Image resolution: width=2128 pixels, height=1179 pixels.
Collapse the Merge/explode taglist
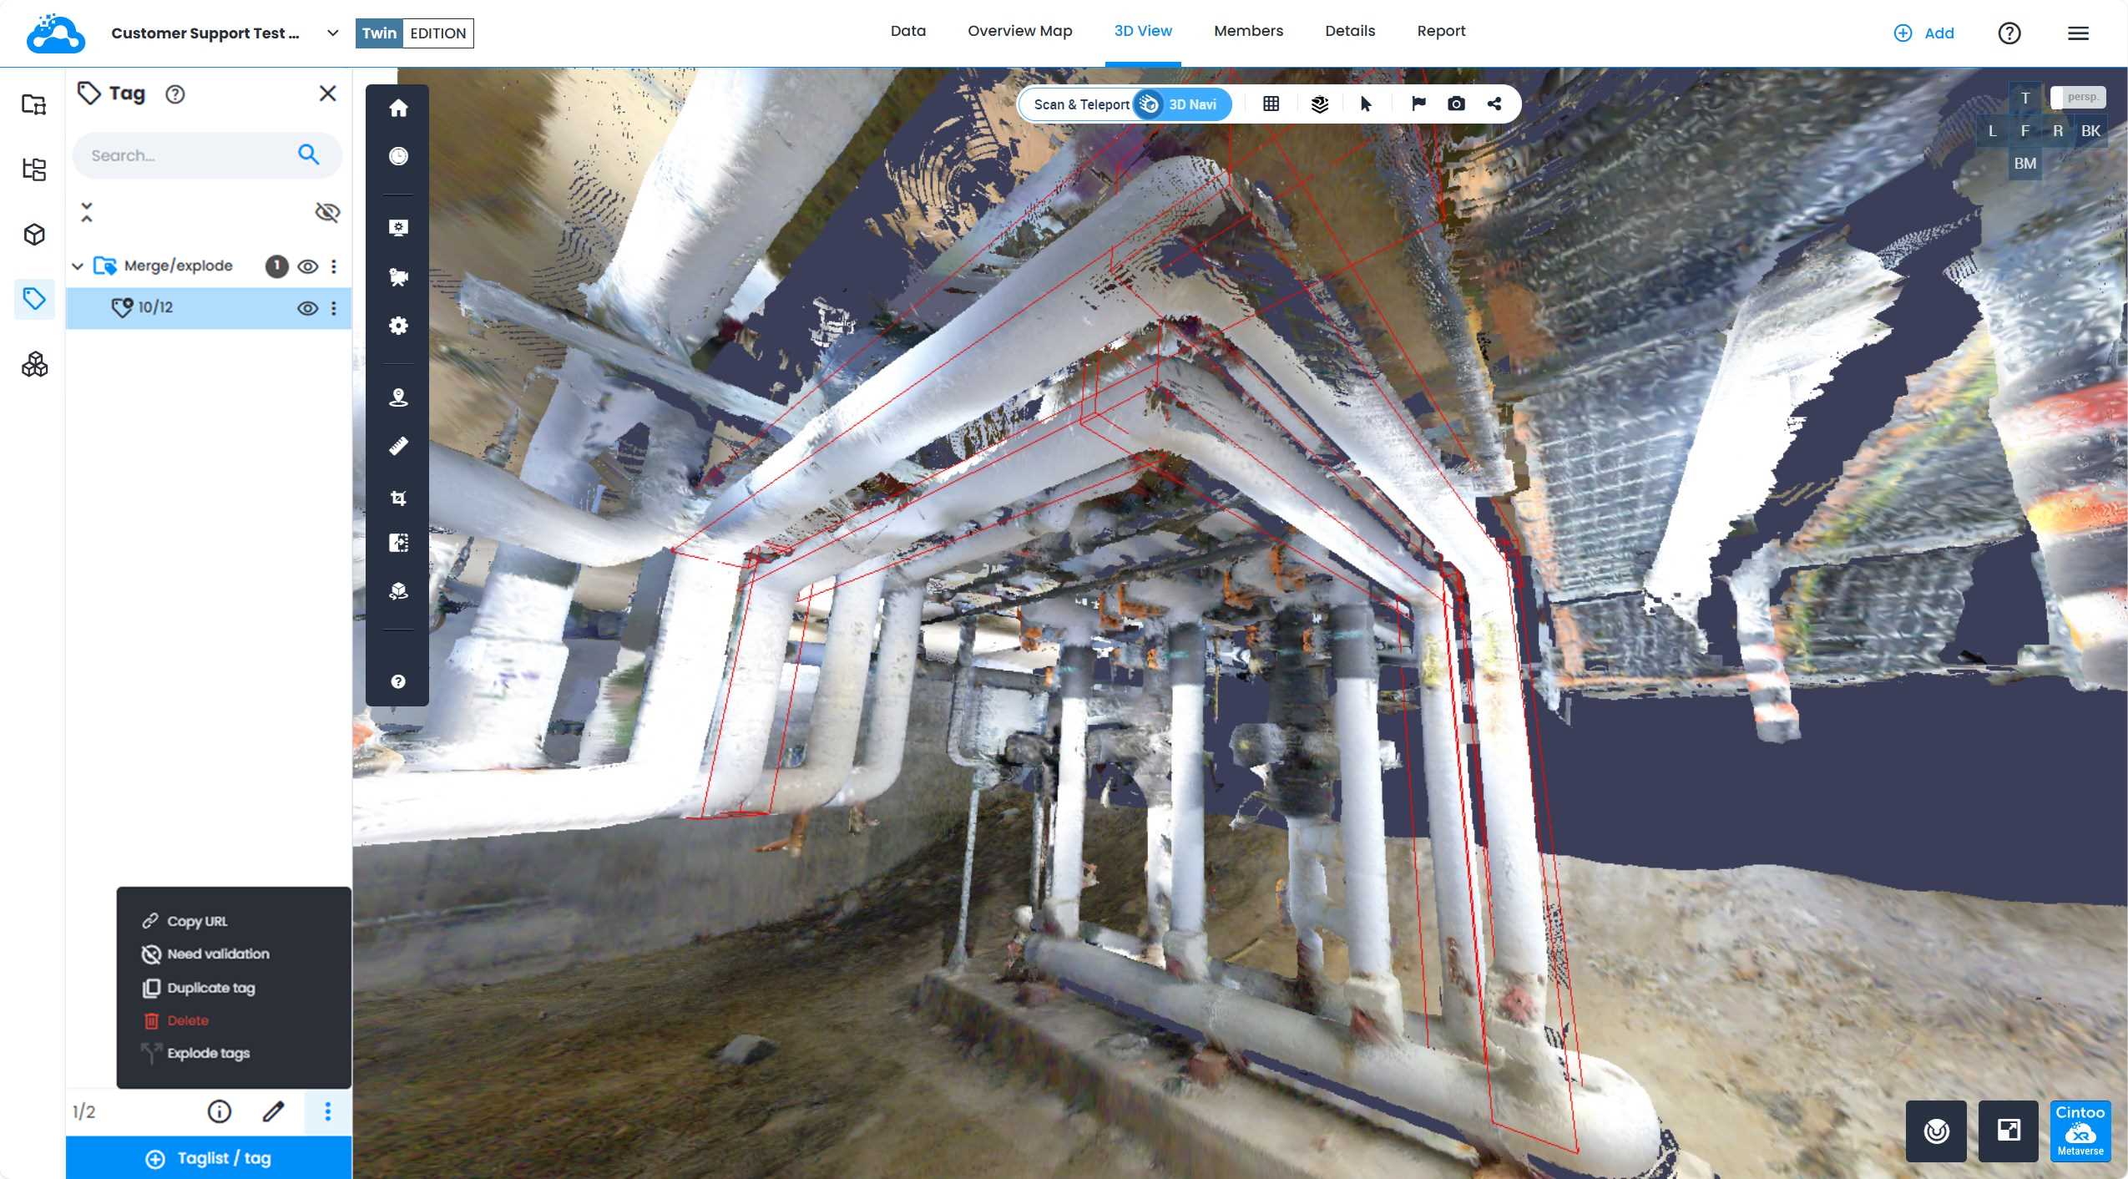78,266
